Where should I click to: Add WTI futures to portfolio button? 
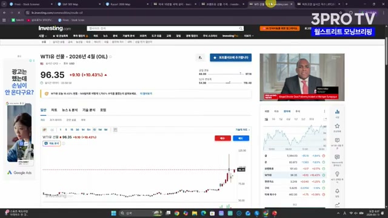point(230,58)
